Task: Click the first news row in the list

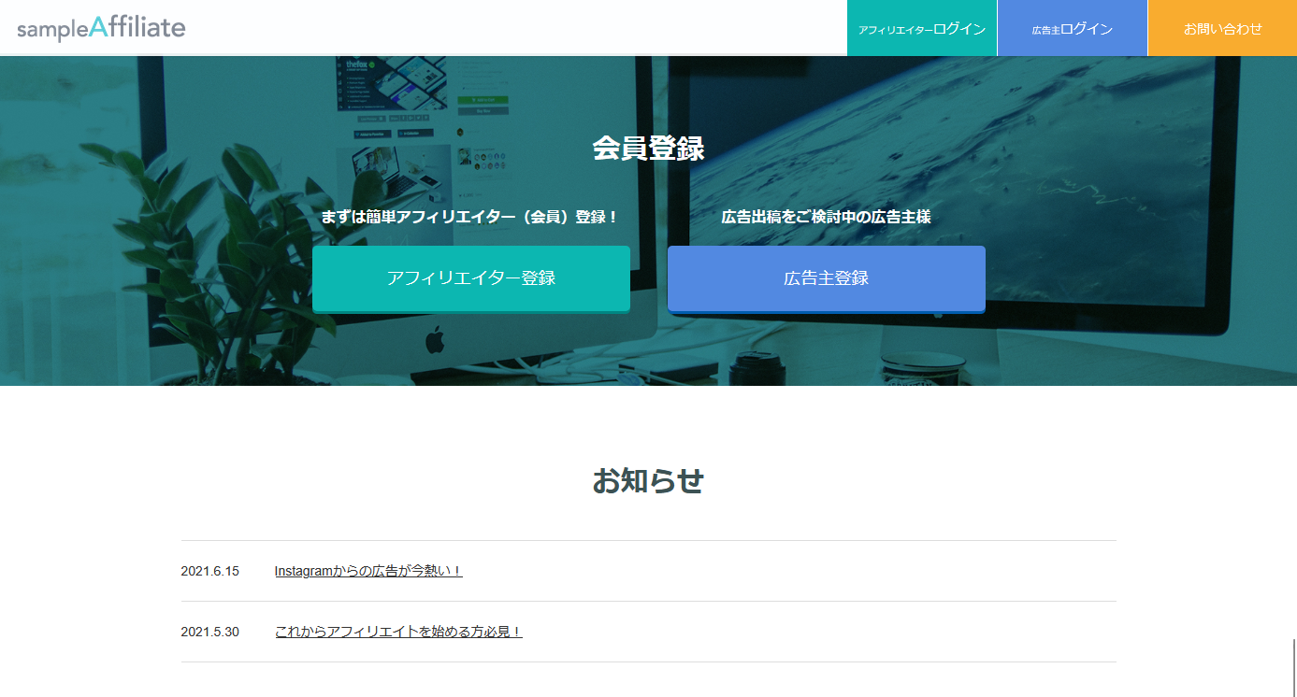Action: (649, 571)
